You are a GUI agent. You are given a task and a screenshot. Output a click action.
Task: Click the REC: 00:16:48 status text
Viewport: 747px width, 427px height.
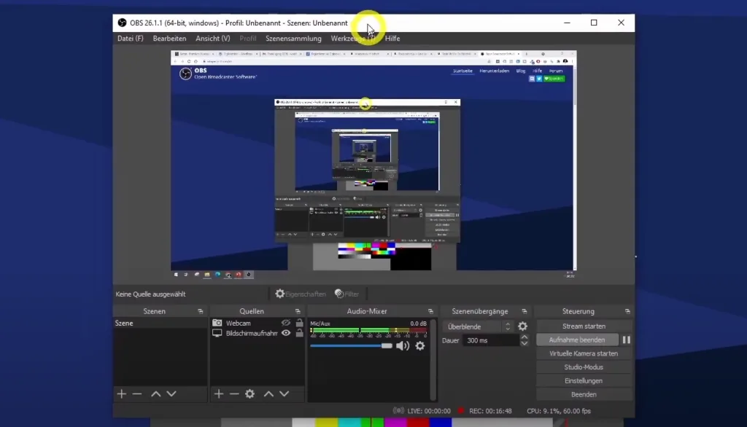pyautogui.click(x=490, y=411)
